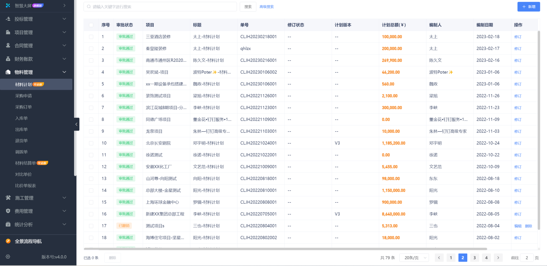This screenshot has width=547, height=266.
Task: Select the checkbox for 三亚酒店装修 row
Action: click(x=91, y=37)
